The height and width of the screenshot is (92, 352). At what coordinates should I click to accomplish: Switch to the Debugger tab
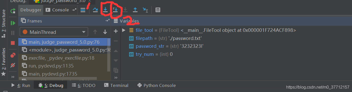point(31,10)
